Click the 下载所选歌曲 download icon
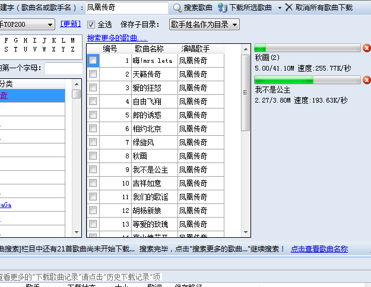Image resolution: width=371 pixels, height=287 pixels. [x=223, y=8]
